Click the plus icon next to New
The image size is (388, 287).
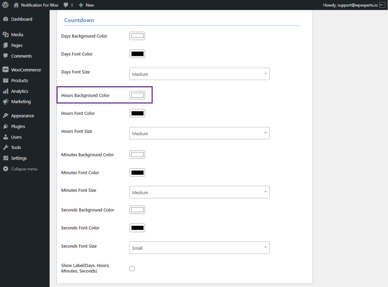(x=81, y=5)
